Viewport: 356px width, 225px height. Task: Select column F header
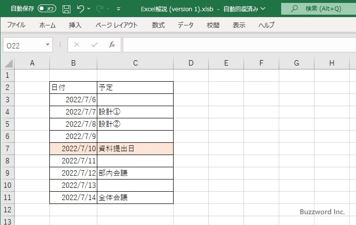tap(261, 63)
